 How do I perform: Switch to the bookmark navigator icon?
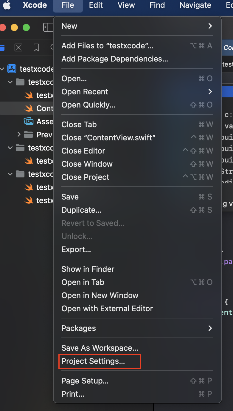point(36,47)
